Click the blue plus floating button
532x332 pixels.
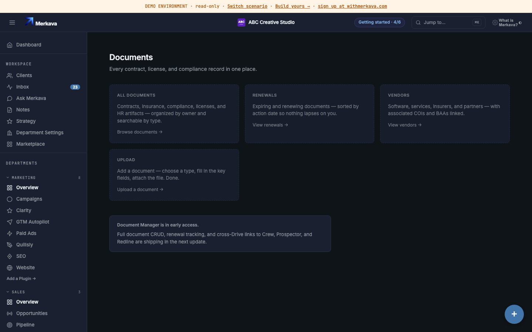coord(514,314)
